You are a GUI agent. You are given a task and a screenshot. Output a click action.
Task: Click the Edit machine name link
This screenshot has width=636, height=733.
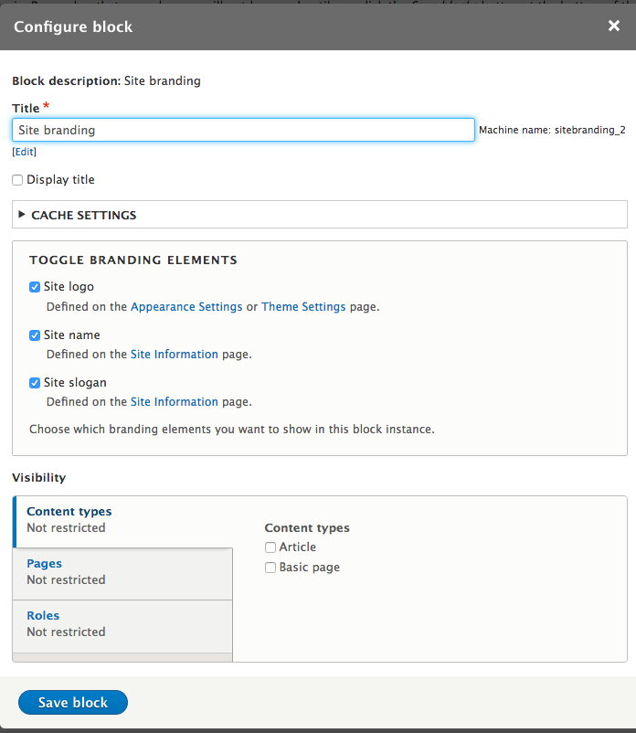(23, 151)
